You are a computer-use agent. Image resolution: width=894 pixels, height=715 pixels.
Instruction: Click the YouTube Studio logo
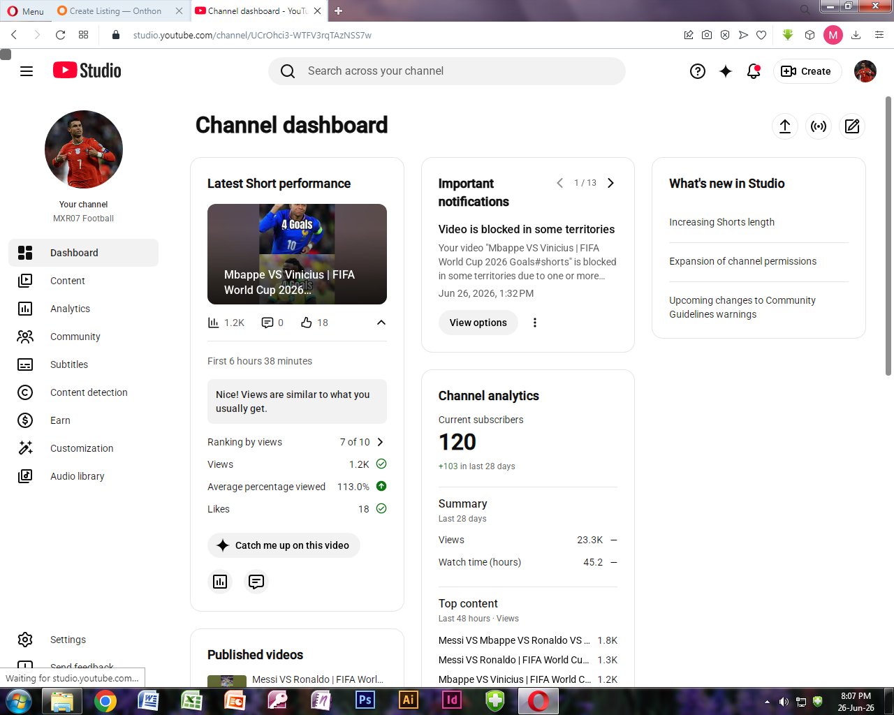[x=87, y=71]
